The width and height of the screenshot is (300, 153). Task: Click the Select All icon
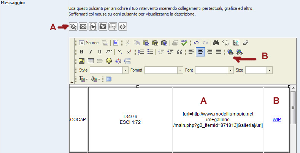pos(236,43)
